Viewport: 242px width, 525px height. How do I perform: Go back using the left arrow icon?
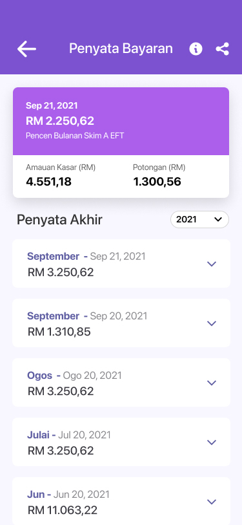click(26, 49)
